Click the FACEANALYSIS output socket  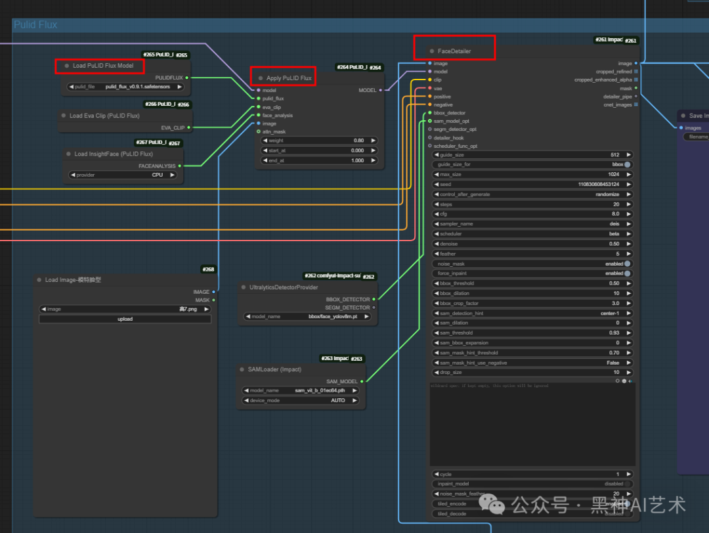(179, 166)
